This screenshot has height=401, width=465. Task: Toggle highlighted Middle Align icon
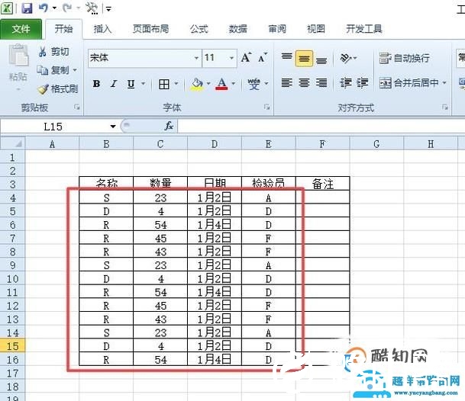coord(304,59)
